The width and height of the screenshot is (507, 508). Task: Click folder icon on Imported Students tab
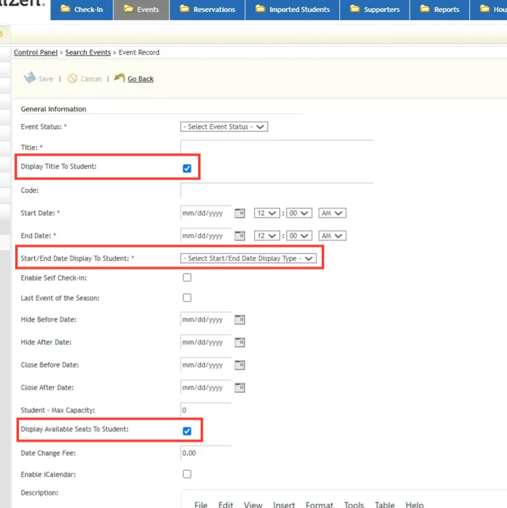click(260, 9)
